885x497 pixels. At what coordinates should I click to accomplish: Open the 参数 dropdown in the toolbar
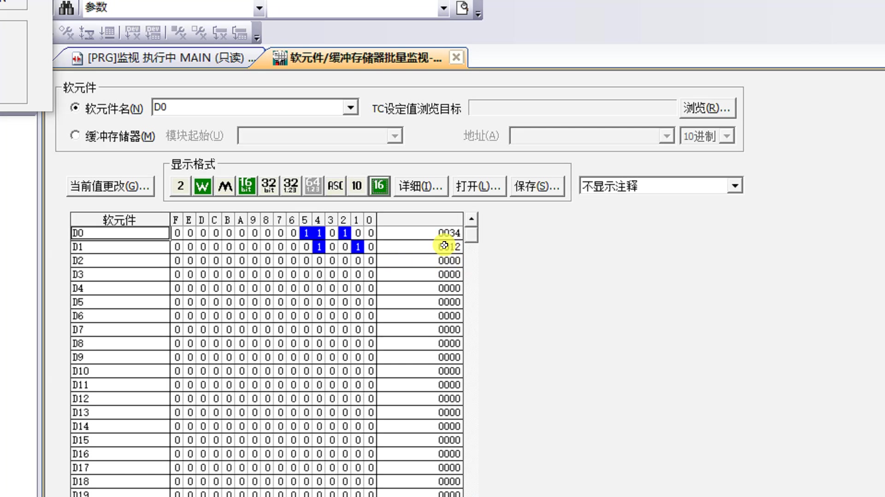[x=259, y=8]
